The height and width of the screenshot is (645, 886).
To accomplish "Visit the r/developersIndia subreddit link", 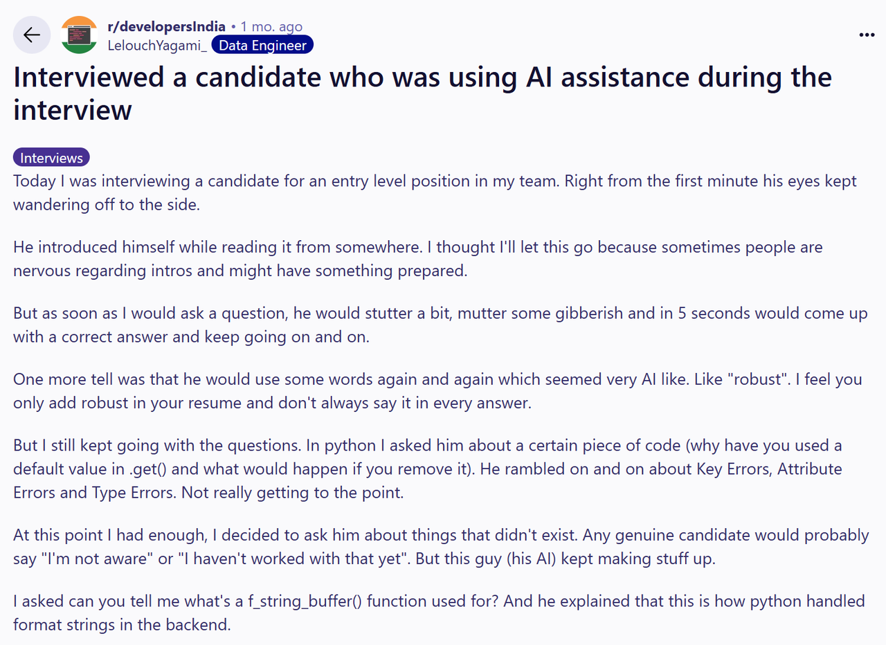I will 166,26.
